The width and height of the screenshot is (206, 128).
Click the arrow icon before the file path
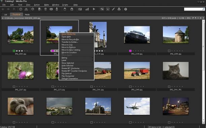pos(2,18)
